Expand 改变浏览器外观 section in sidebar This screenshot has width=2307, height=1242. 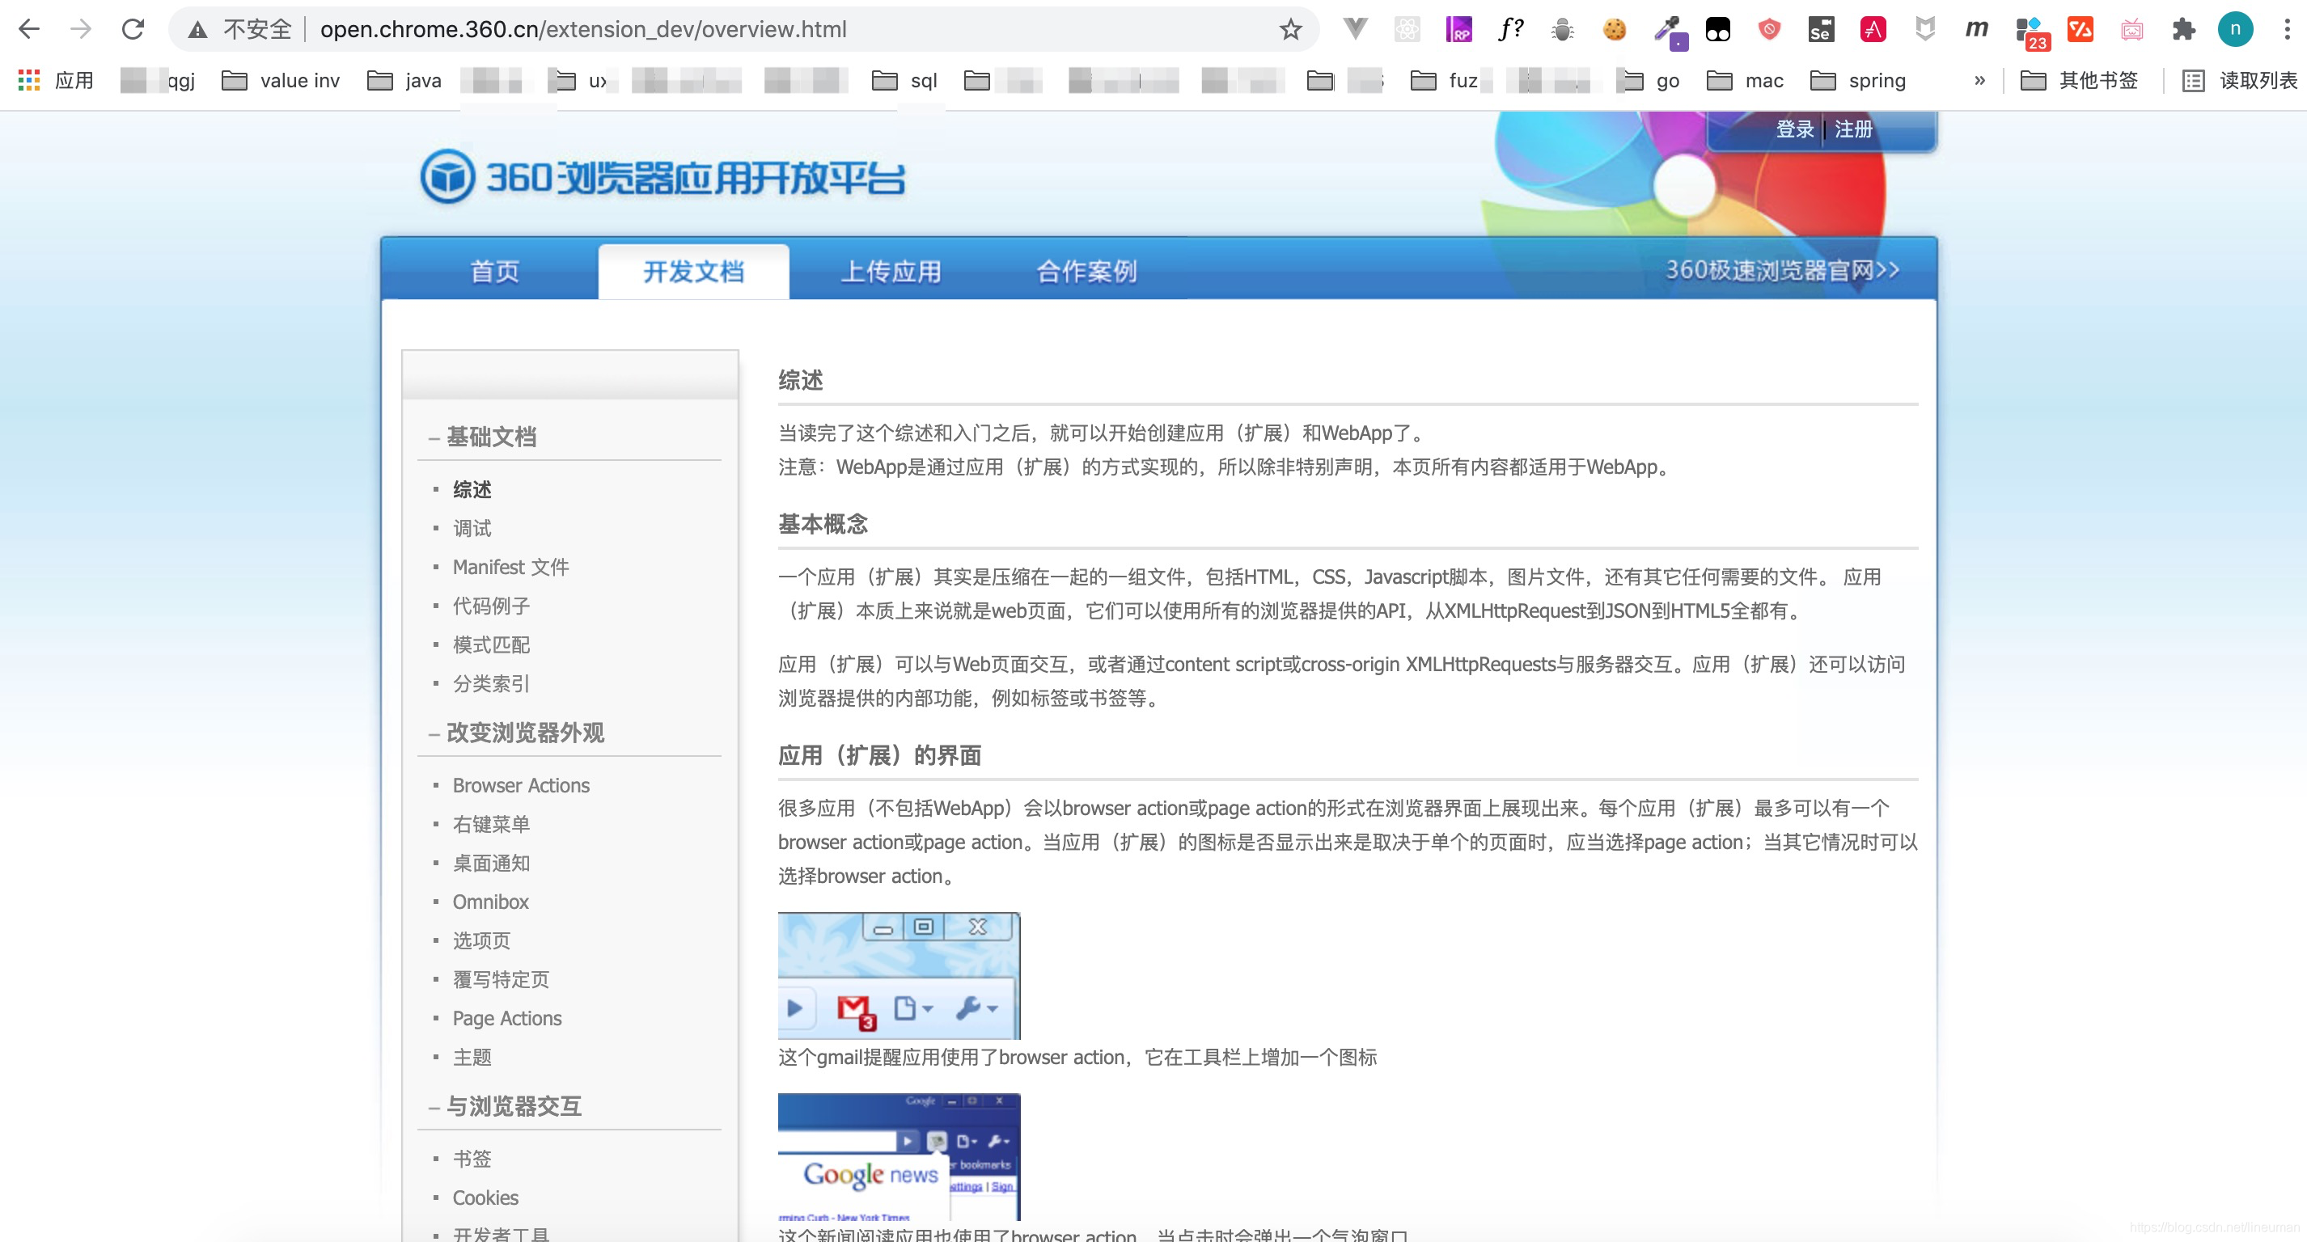(x=527, y=733)
